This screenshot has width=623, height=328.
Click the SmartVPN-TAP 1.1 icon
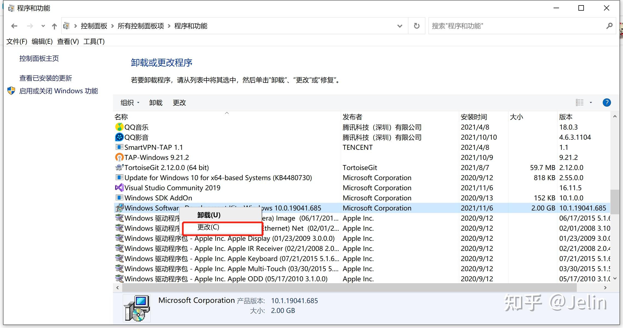(x=119, y=147)
